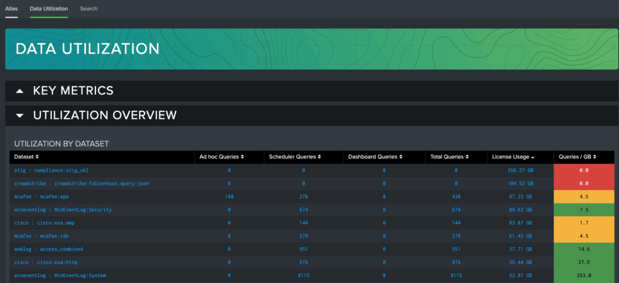
Task: Click orange 1.7 Queries/GB cell
Action: click(x=585, y=223)
